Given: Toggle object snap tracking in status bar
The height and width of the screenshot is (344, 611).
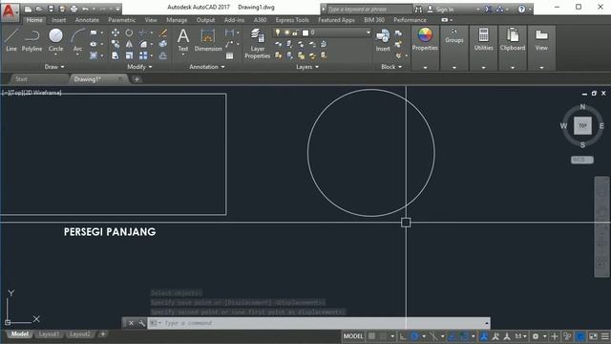Looking at the screenshot, I should [452, 335].
